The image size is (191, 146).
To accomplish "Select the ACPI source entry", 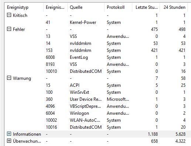I will pos(75,85).
